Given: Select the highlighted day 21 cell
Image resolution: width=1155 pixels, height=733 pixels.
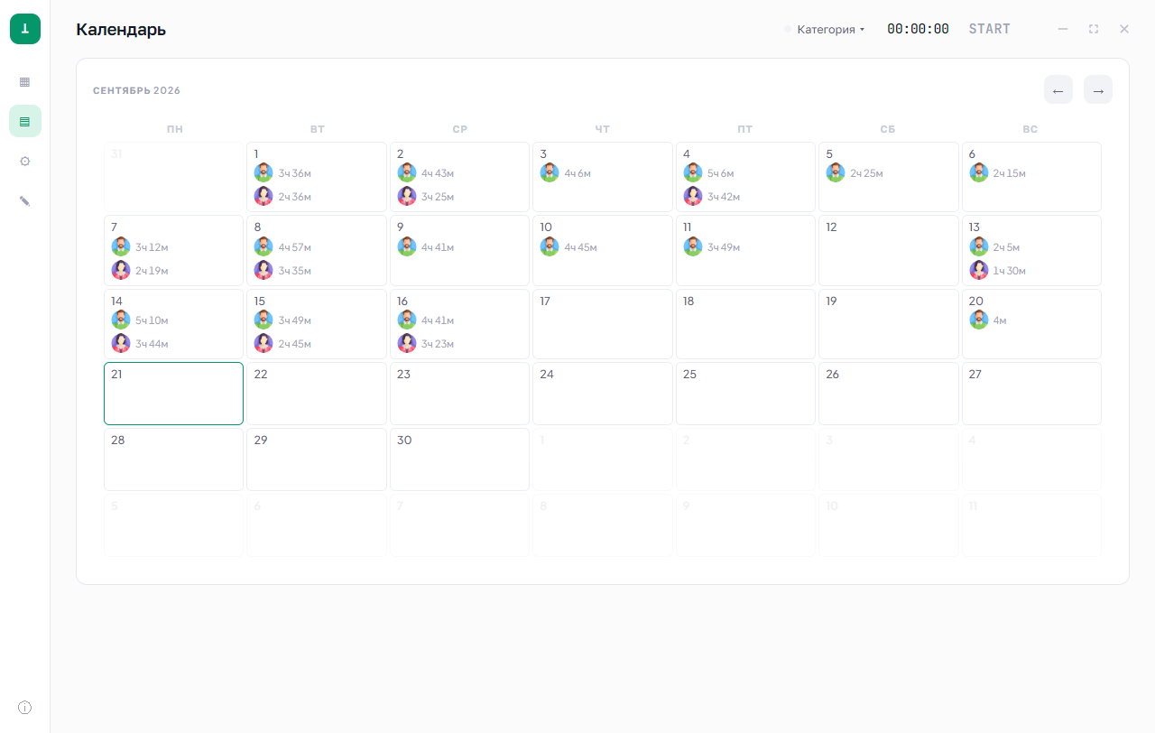Looking at the screenshot, I should (x=173, y=393).
